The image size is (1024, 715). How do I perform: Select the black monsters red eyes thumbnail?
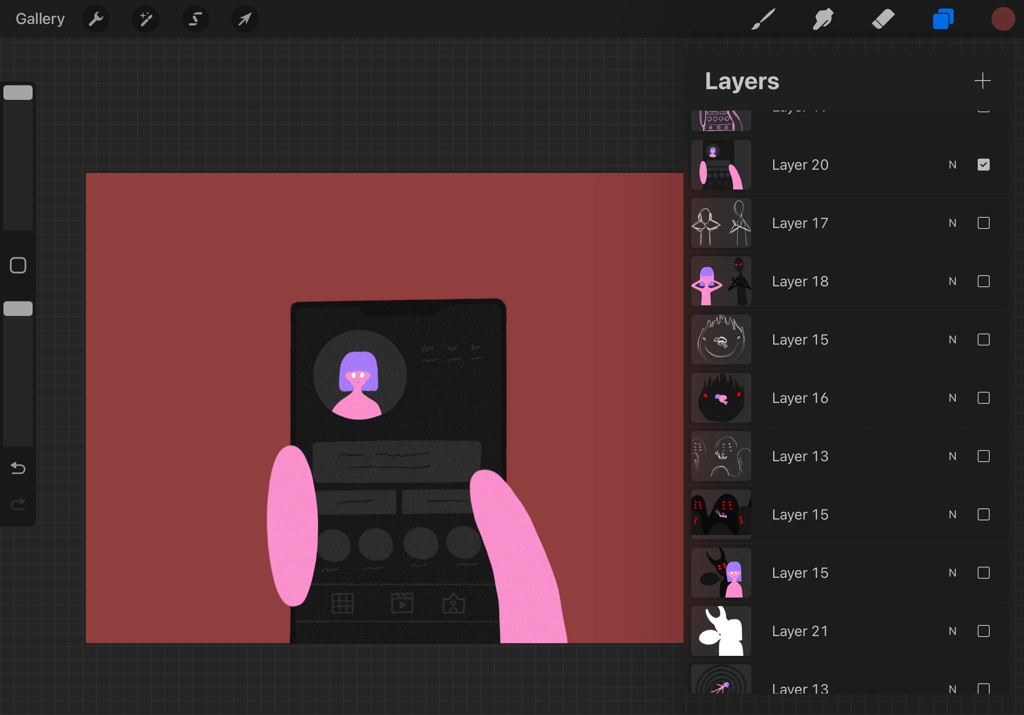pyautogui.click(x=721, y=514)
